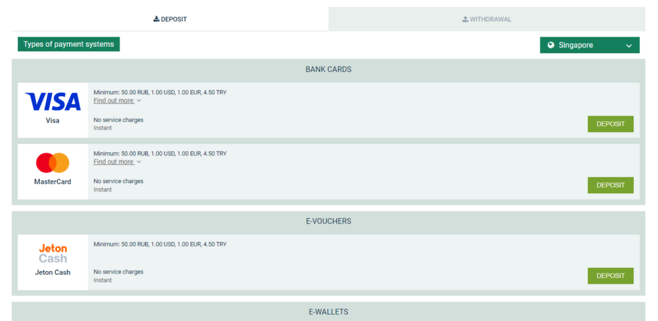Open the Singapore country dropdown
Screen dimensions: 658x321
[590, 45]
